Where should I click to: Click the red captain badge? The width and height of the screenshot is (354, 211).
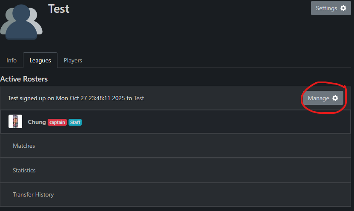tap(57, 122)
